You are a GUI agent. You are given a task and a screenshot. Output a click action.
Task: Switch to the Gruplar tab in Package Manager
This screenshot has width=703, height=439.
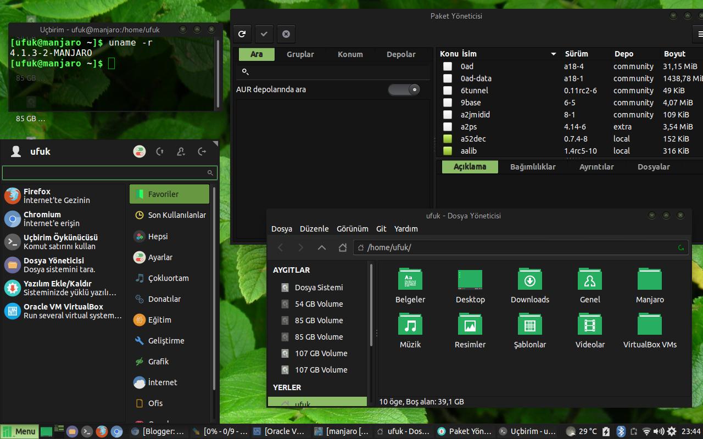(x=300, y=54)
